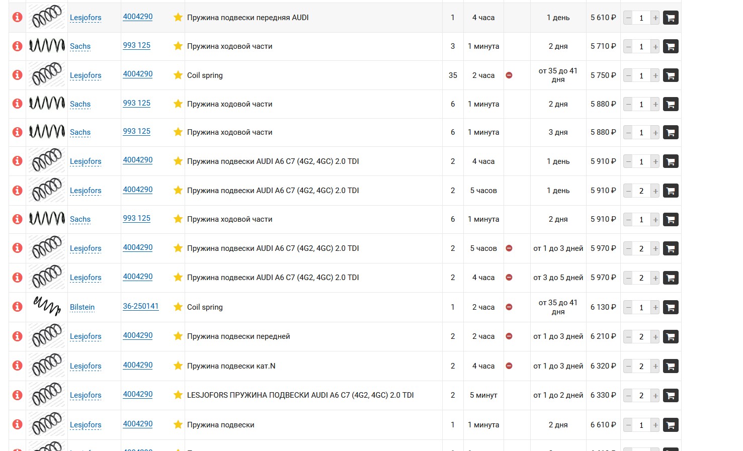743x451 pixels.
Task: Increase quantity for the 6 320 ₽ offer
Action: point(655,366)
